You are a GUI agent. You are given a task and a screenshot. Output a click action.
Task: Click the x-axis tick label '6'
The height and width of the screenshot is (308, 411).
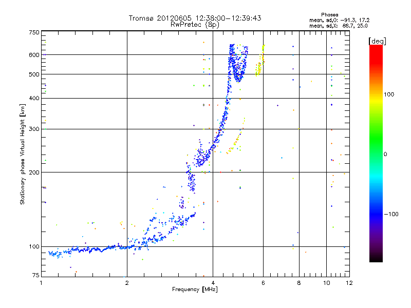tap(263, 283)
